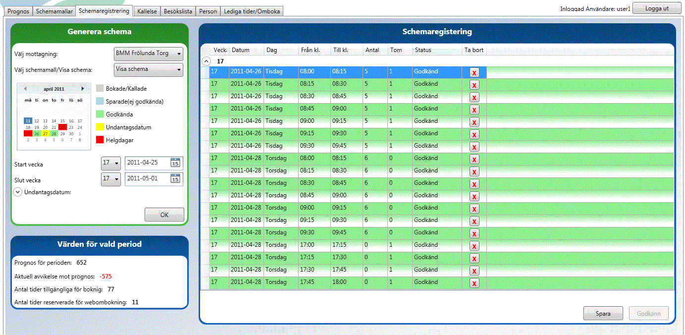Image resolution: width=685 pixels, height=335 pixels.
Task: Expand the Undantagsdatum section
Action: tap(18, 192)
